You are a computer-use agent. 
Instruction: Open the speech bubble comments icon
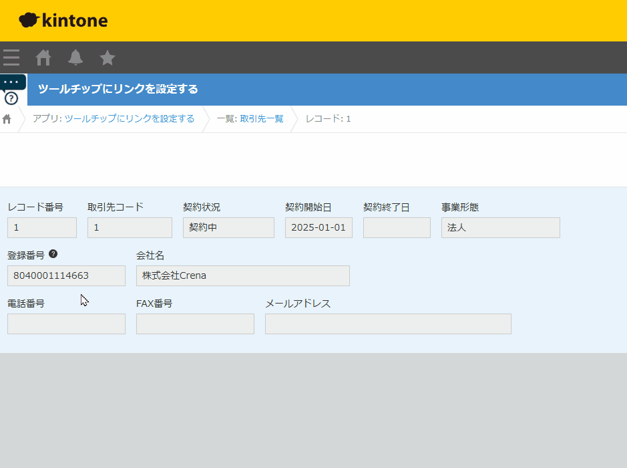[x=12, y=82]
